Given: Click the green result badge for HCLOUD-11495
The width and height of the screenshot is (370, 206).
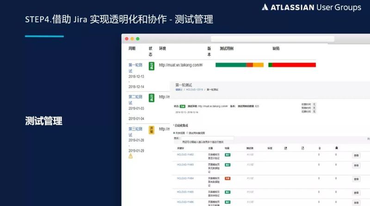Looking at the screenshot, I should tap(228, 192).
